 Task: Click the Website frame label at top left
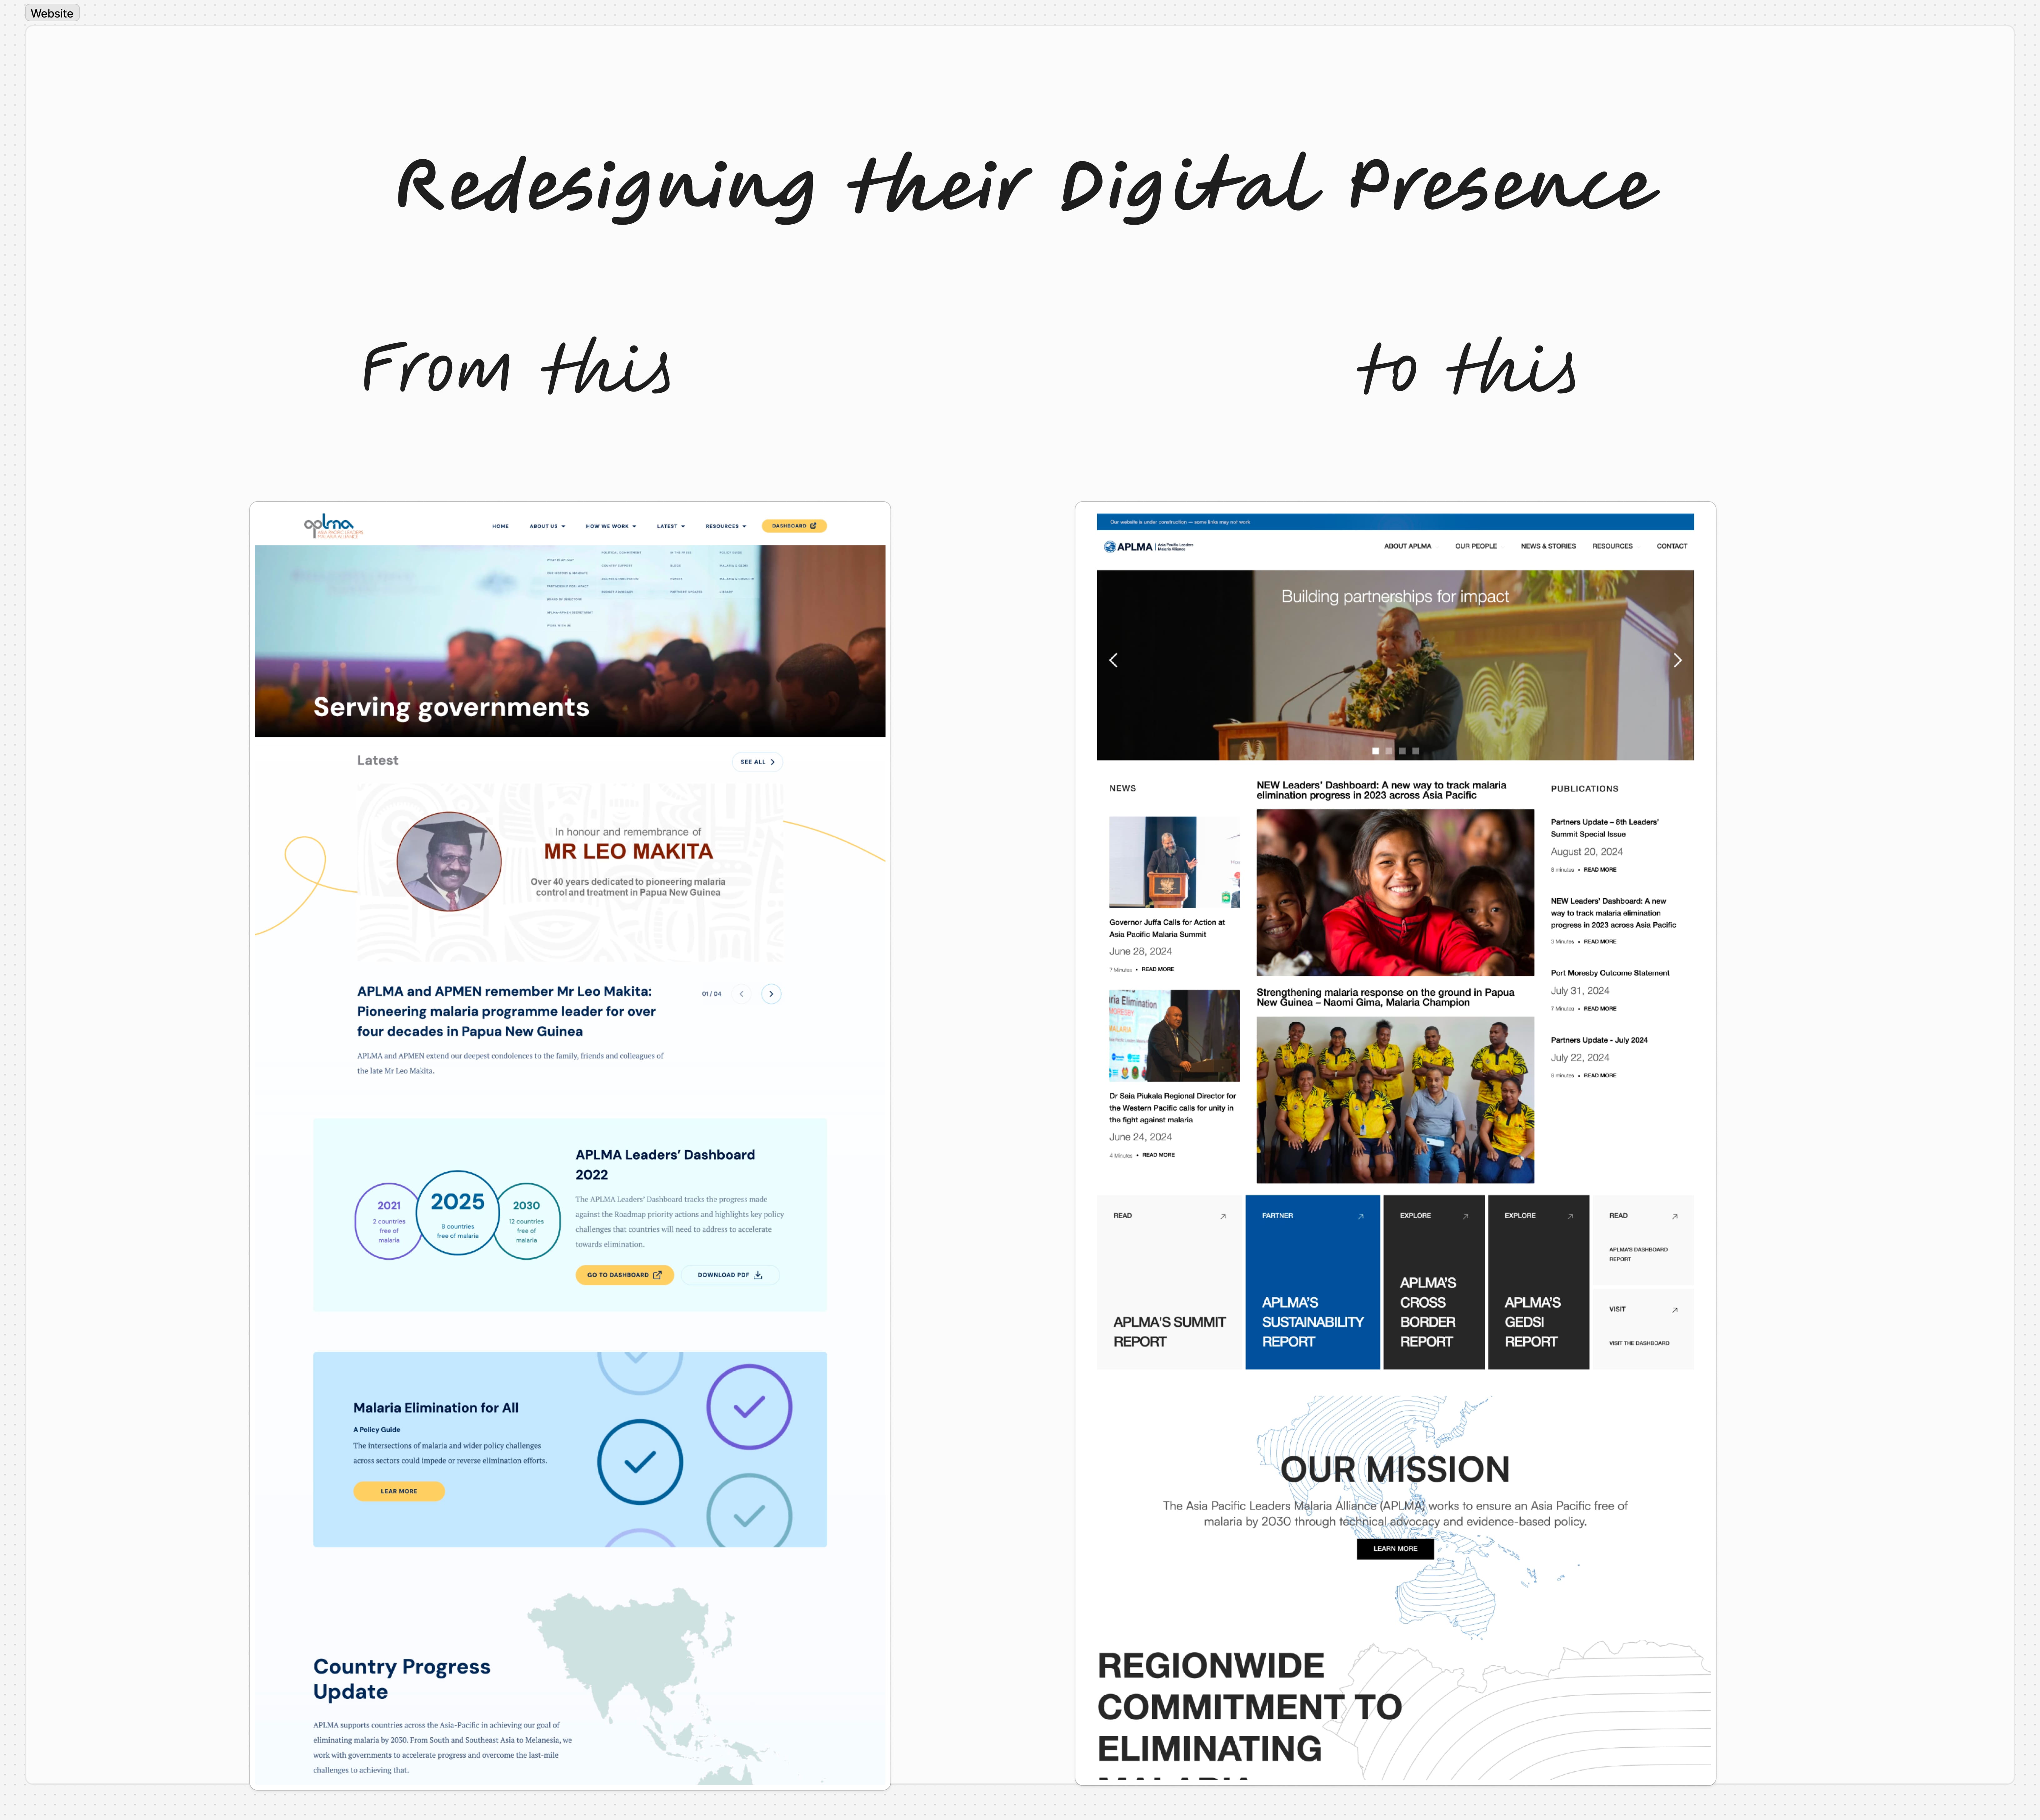pyautogui.click(x=52, y=13)
